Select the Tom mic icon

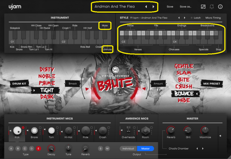pyautogui.click(x=51, y=131)
